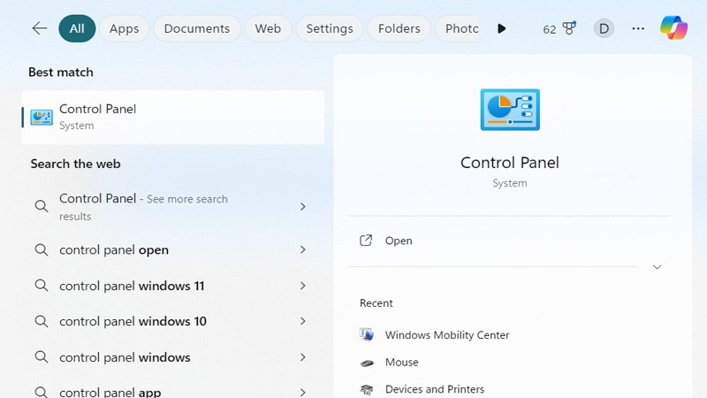Viewport: 707px width, 398px height.
Task: Search web for control panel windows 10
Action: 133,322
